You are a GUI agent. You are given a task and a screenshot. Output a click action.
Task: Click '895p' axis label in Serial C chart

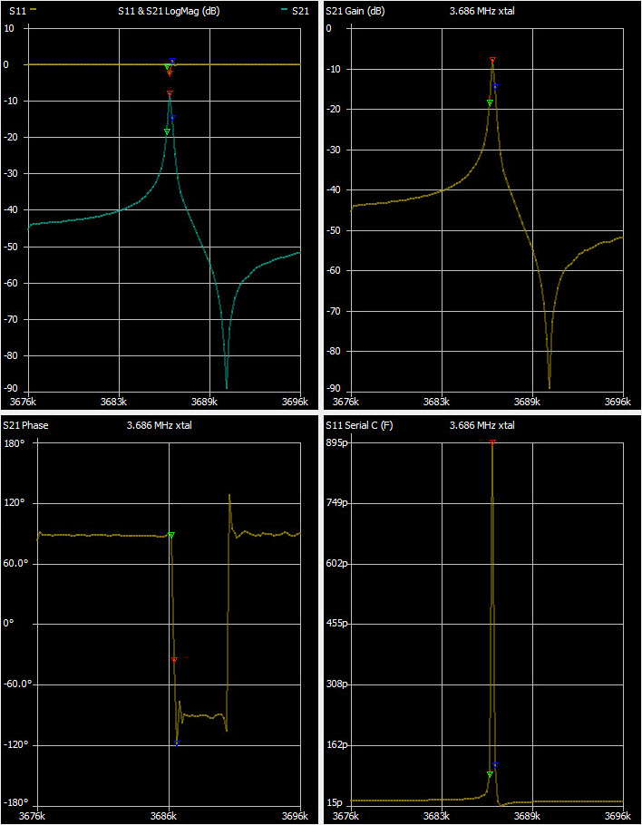335,443
